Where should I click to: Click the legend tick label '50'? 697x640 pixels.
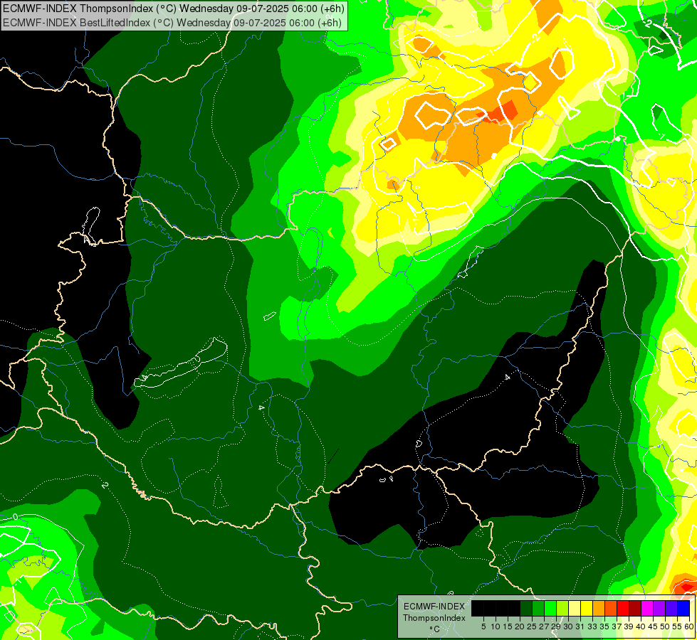coord(665,626)
